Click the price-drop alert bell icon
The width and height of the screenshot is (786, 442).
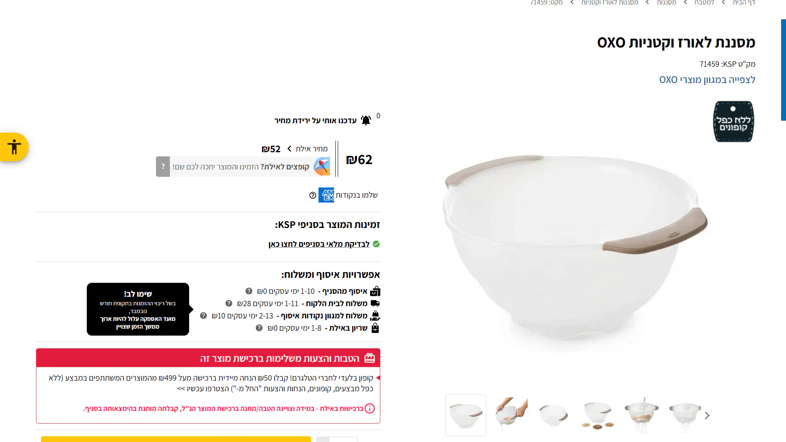coord(366,120)
